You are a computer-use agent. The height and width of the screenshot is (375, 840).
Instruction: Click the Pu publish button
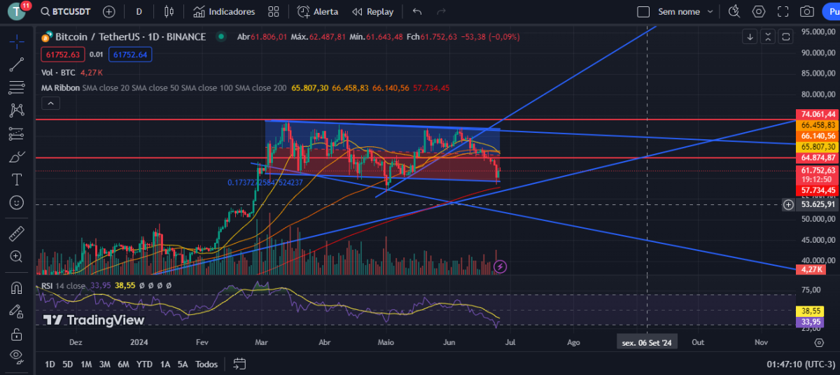832,12
